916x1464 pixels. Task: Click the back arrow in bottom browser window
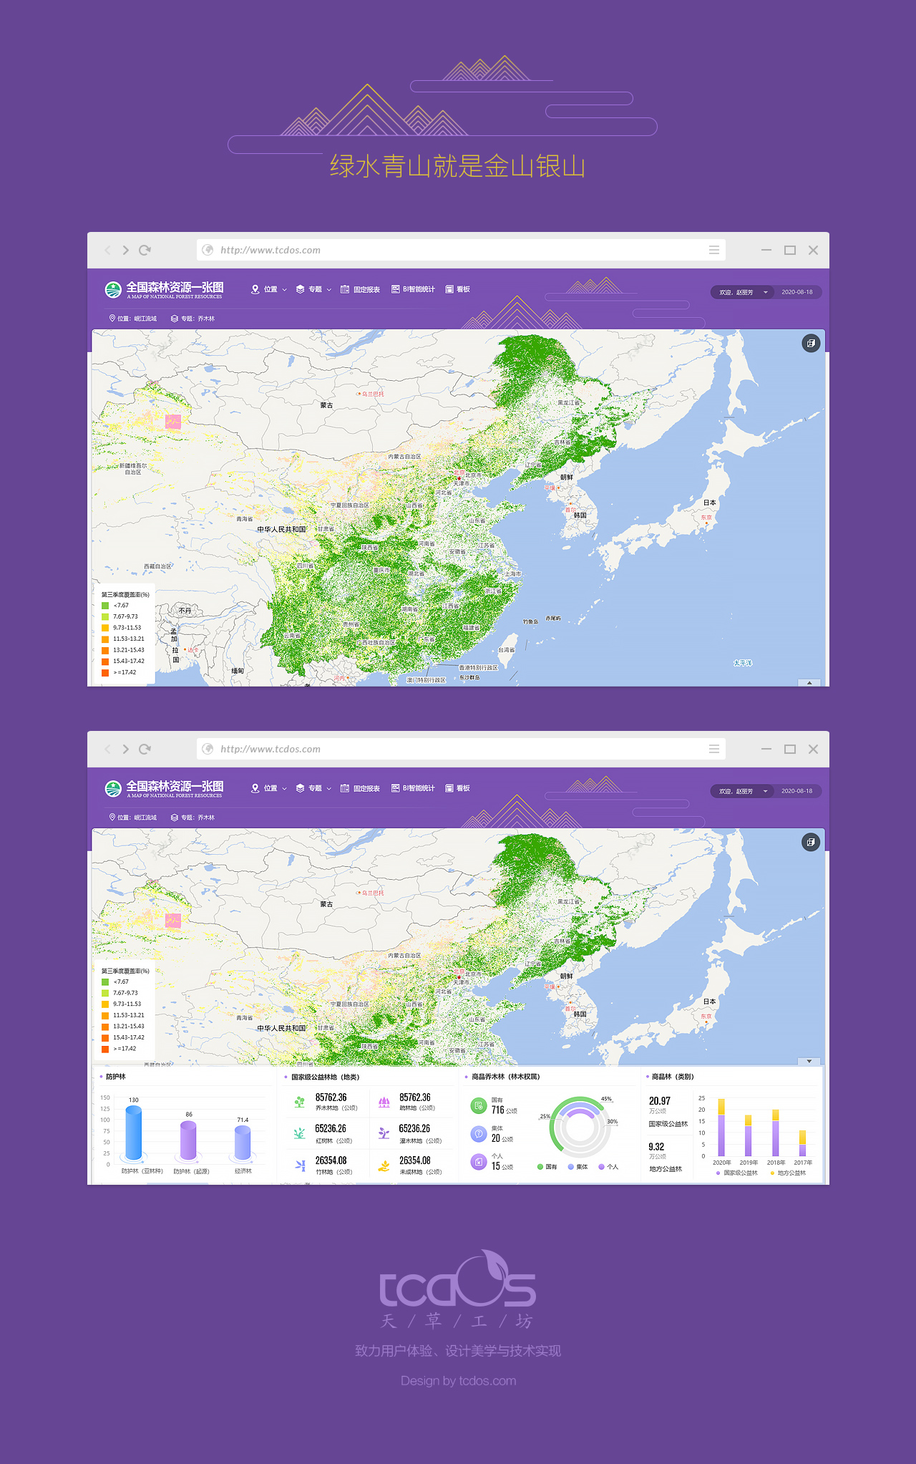[108, 749]
